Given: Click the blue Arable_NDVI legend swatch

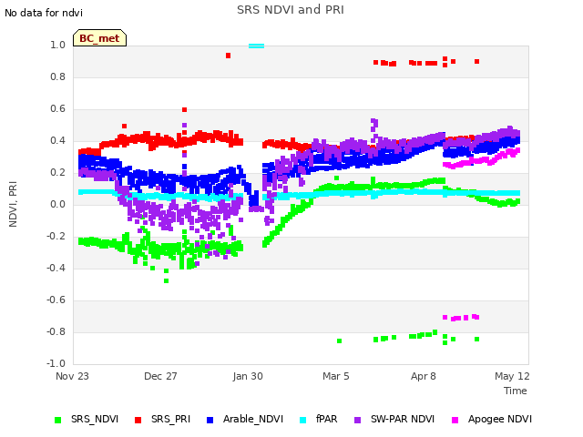Looking at the screenshot, I should coord(210,420).
